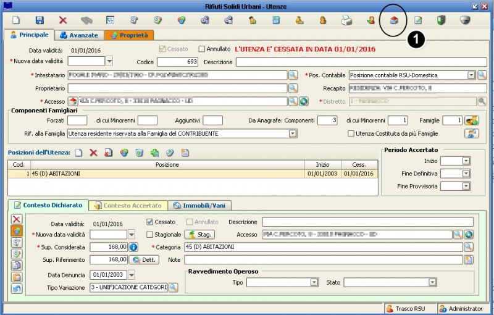Click the Famiglie people icon button
Screen dimensions: 494x315
click(472, 120)
